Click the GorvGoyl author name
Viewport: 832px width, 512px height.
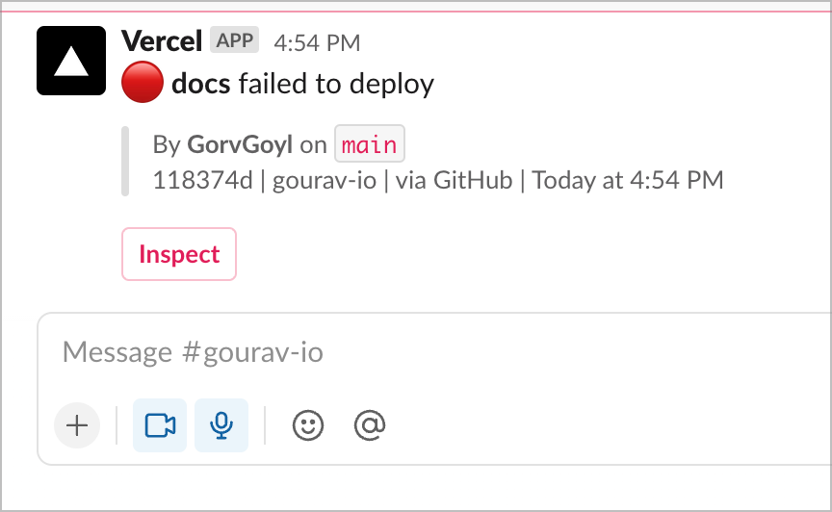pos(240,144)
